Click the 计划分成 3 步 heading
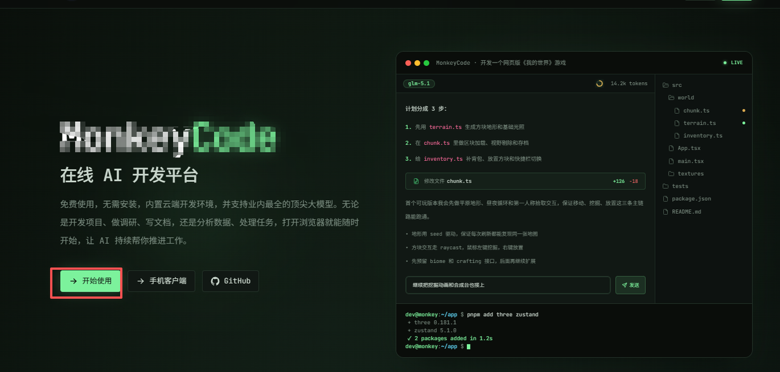The image size is (780, 372). point(426,108)
